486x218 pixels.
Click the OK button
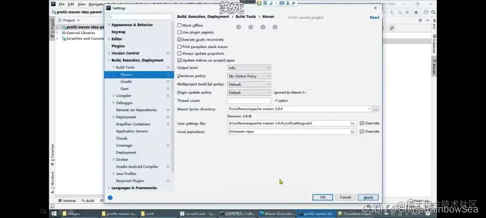point(322,197)
